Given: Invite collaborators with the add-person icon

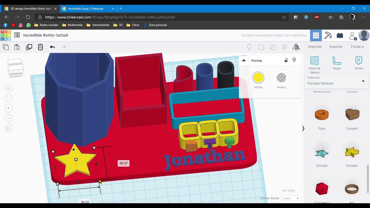Looking at the screenshot, I should (x=353, y=36).
